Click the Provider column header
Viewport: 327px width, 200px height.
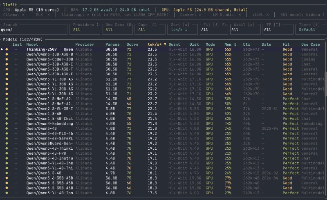pyautogui.click(x=85, y=44)
